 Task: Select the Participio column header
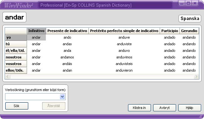(170, 31)
